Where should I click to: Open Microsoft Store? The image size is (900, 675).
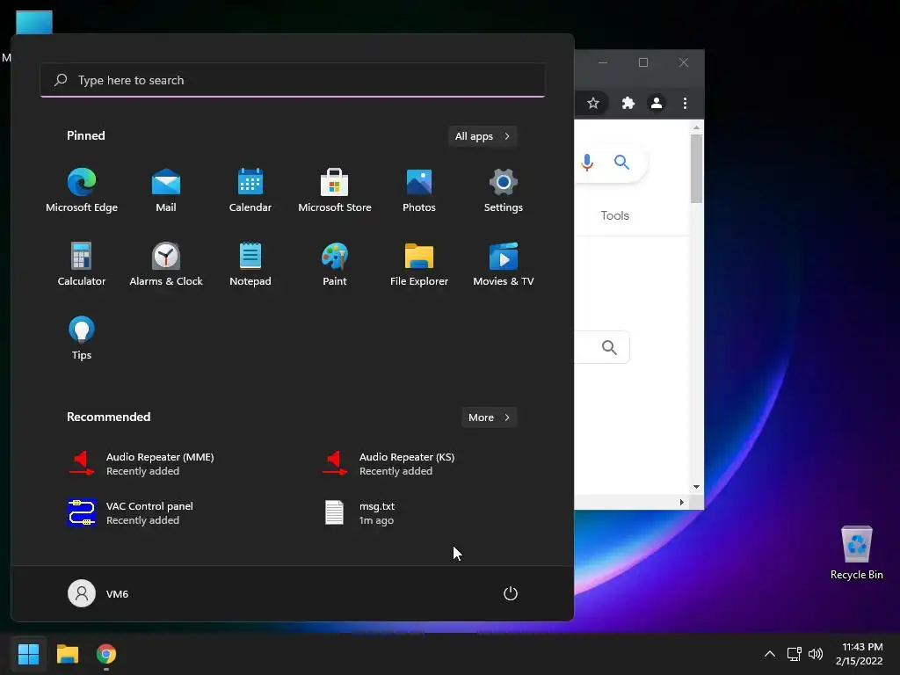click(335, 191)
